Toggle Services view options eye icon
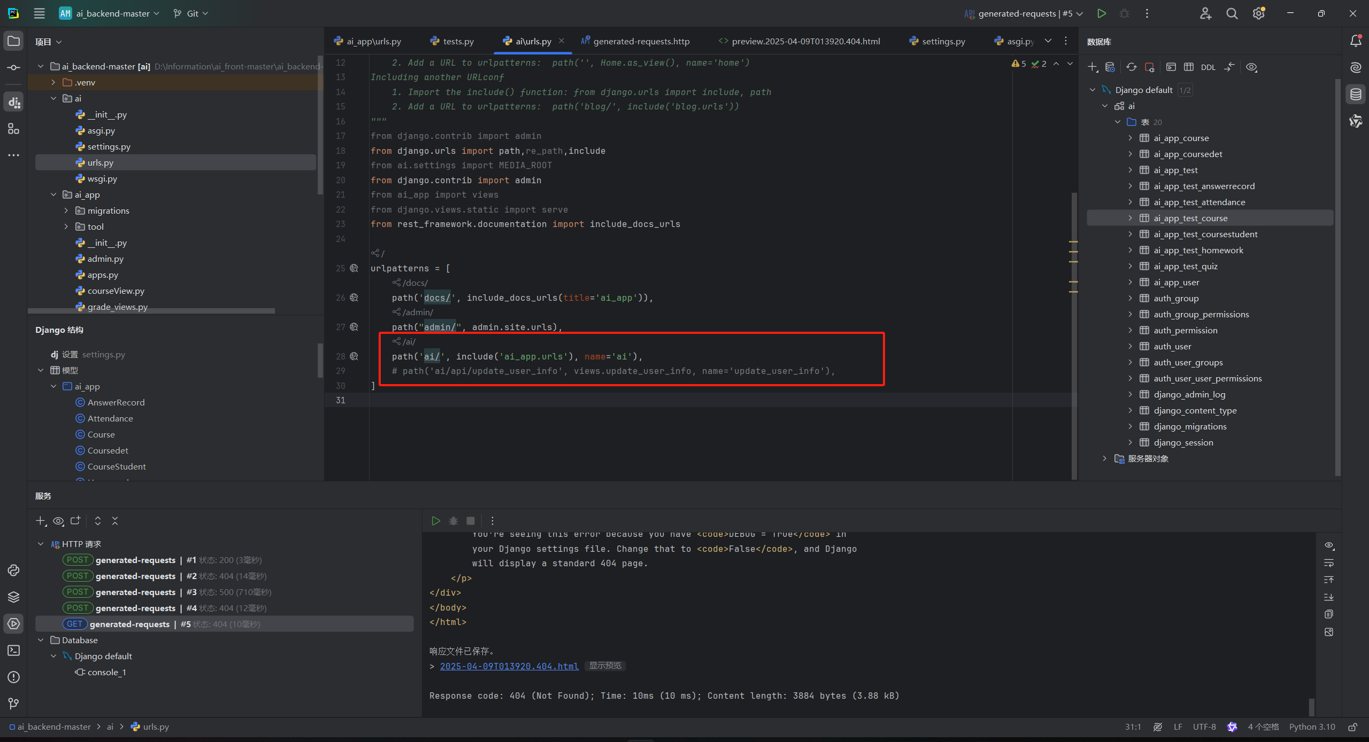 (x=59, y=521)
